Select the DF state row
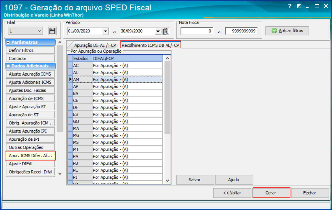 [115, 107]
